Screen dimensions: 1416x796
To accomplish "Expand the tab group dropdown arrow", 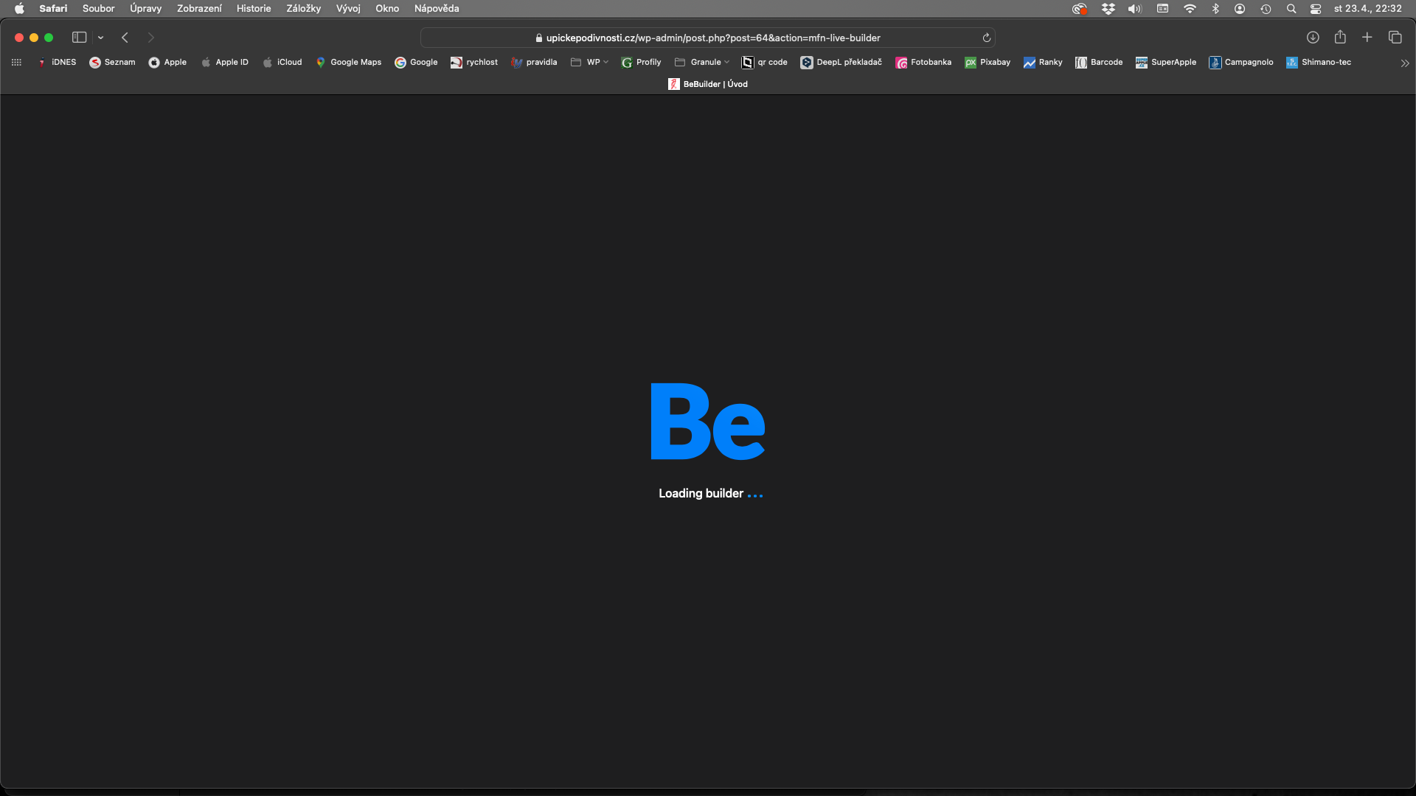I will [x=100, y=38].
